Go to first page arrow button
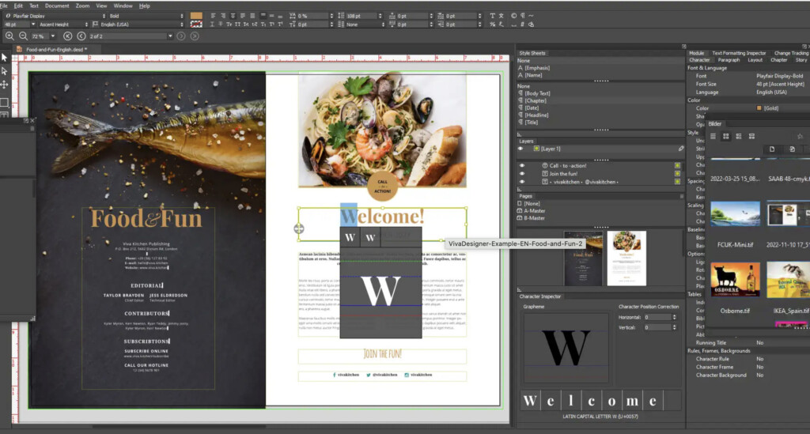This screenshot has width=810, height=434. [68, 36]
